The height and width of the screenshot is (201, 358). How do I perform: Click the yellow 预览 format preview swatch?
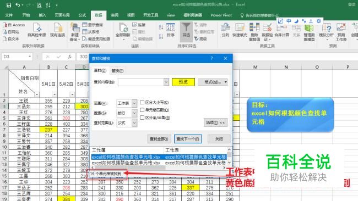coord(183,82)
